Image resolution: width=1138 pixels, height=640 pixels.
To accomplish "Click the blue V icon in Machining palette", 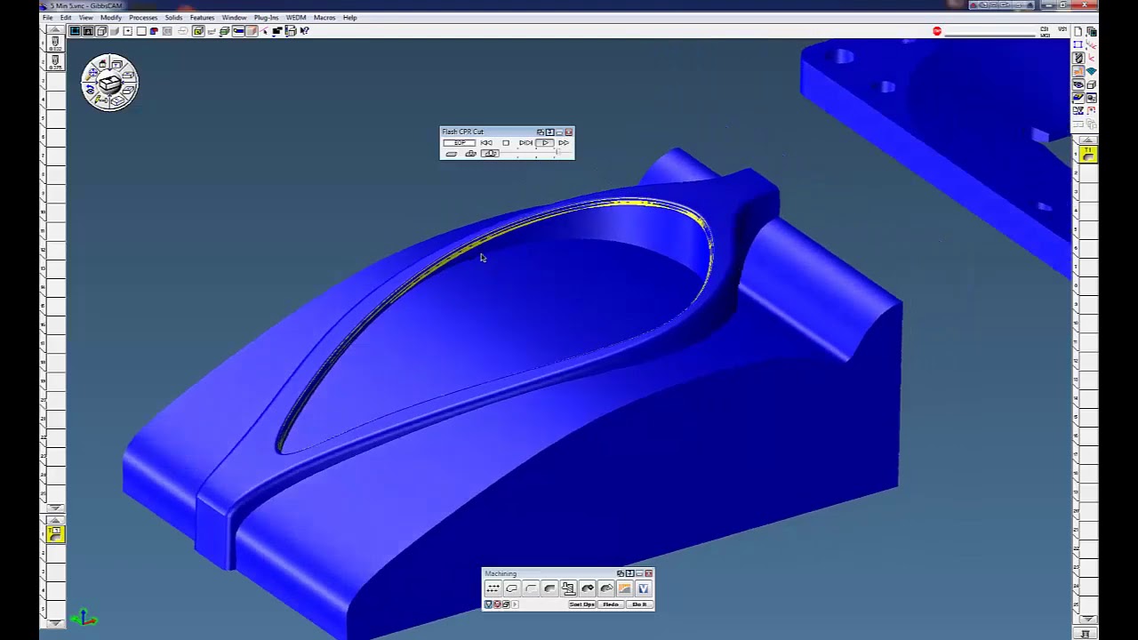I will [643, 588].
